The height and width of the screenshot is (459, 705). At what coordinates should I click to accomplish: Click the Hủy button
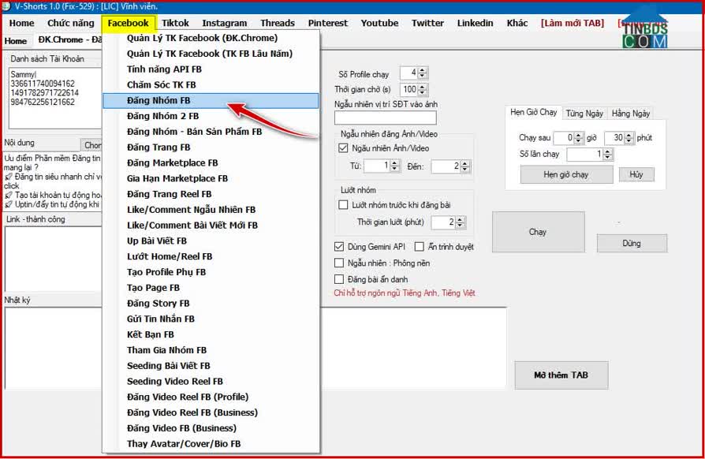click(x=636, y=174)
